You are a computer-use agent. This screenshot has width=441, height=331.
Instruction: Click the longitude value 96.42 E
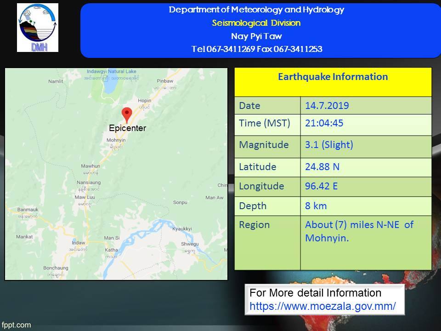322,186
